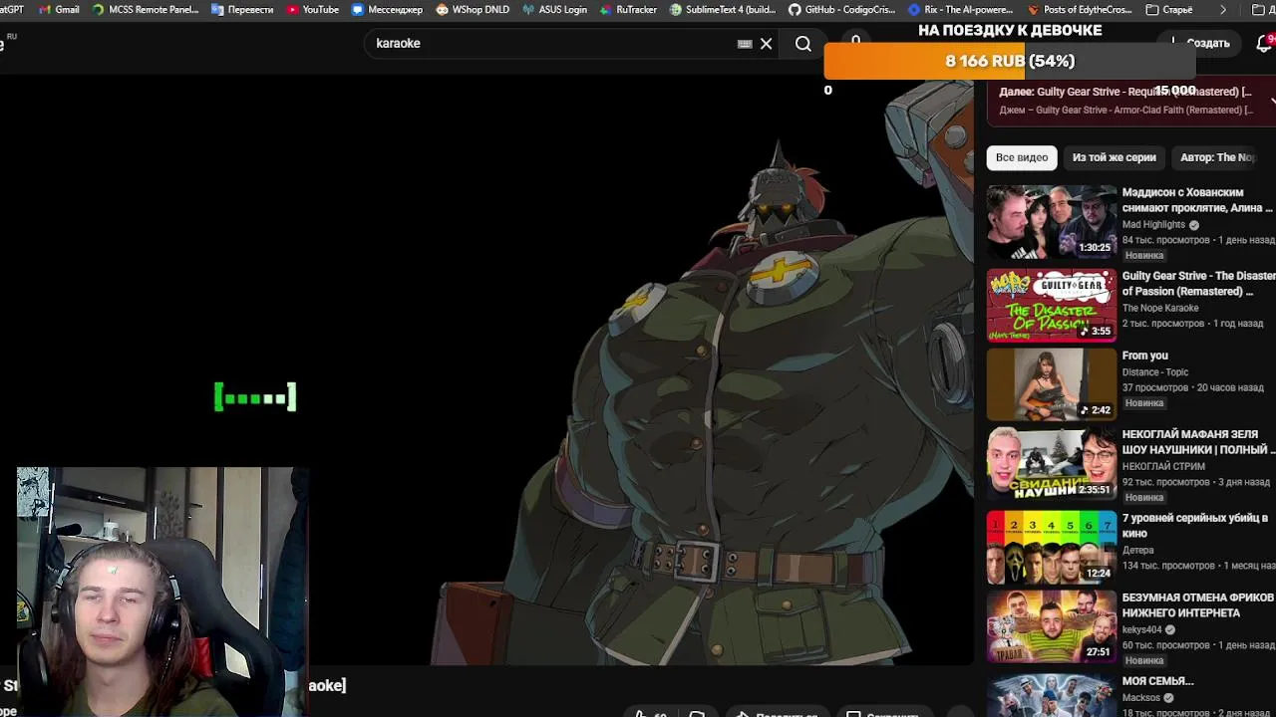Image resolution: width=1276 pixels, height=717 pixels.
Task: Open the МОЯ СЕМЬЯ video thumbnail
Action: tap(1052, 695)
